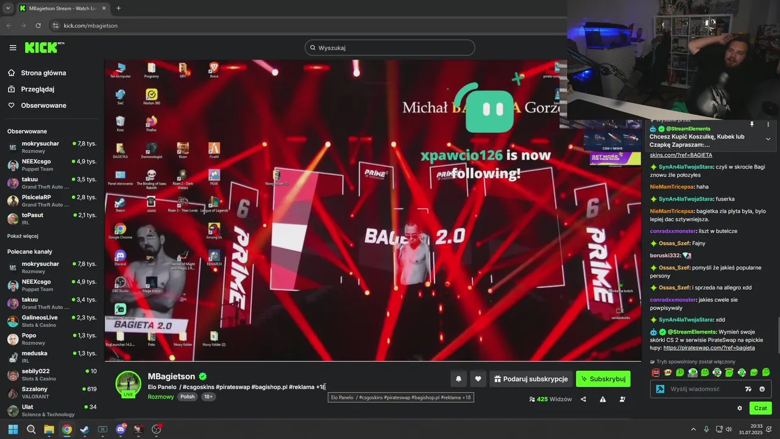
Task: Report the stream via warning triangle icon
Action: pyautogui.click(x=603, y=399)
